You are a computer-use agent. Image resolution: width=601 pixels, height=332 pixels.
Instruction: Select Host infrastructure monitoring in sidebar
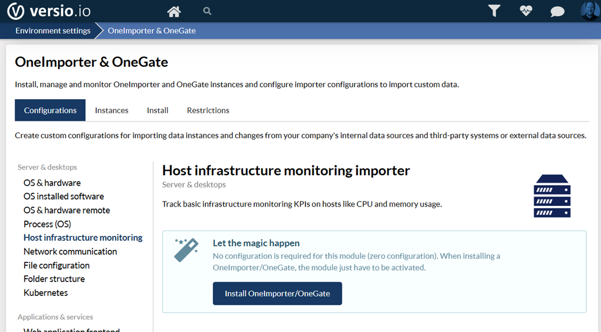click(83, 238)
